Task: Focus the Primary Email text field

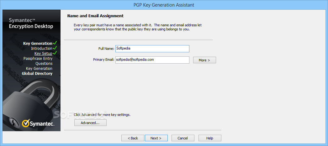Action: [x=152, y=60]
